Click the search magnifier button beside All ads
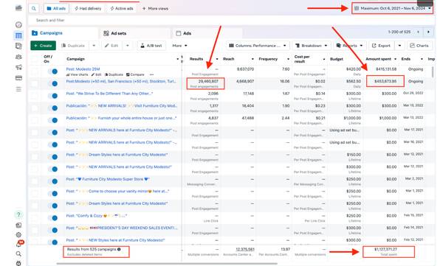This screenshot has height=266, width=443. point(34,8)
